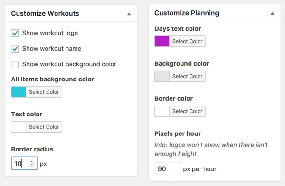Image resolution: width=285 pixels, height=186 pixels.
Task: Focus the Border radius number field
Action: [24, 163]
